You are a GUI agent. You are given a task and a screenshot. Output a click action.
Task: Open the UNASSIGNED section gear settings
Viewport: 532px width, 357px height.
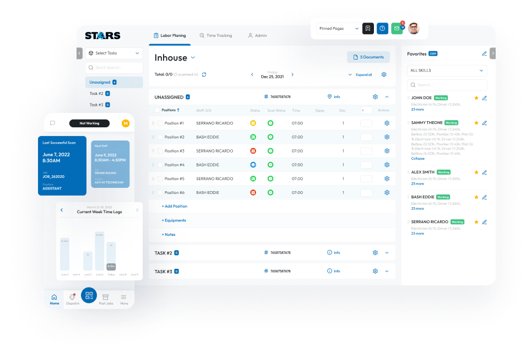[x=375, y=97]
